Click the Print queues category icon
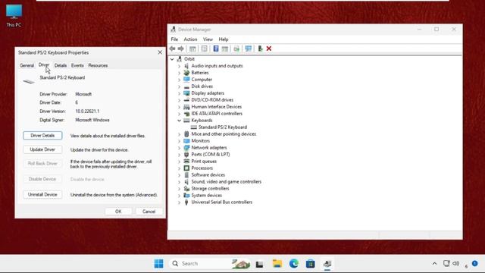 (x=186, y=162)
